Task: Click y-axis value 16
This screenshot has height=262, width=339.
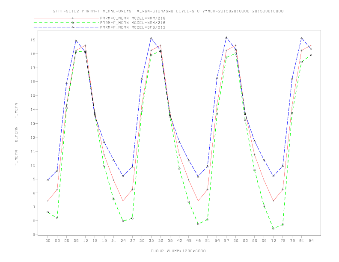Action: tap(33, 82)
